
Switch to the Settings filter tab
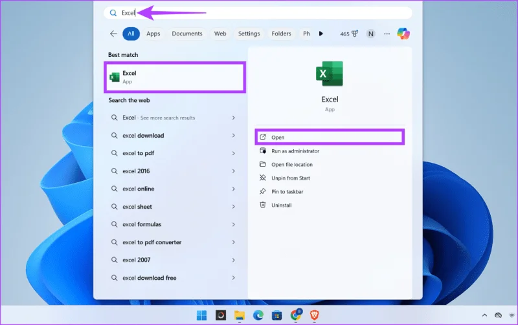pyautogui.click(x=249, y=34)
